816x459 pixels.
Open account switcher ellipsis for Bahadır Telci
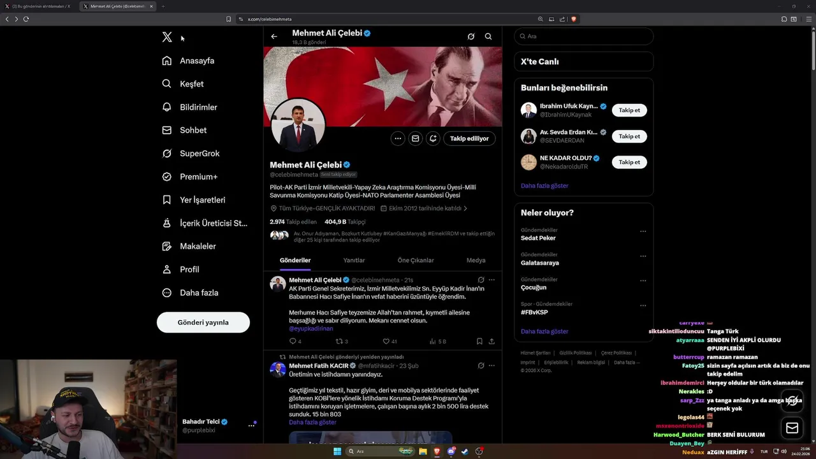click(251, 425)
